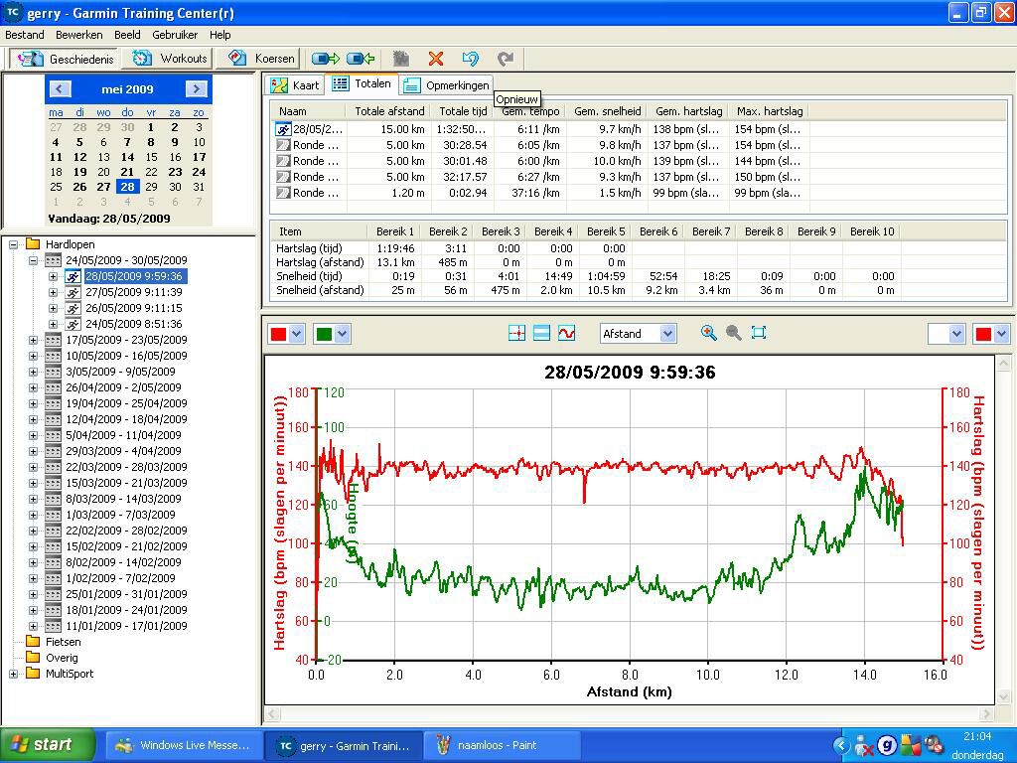The image size is (1017, 763).
Task: Click the grey redo arrow icon
Action: (x=506, y=59)
